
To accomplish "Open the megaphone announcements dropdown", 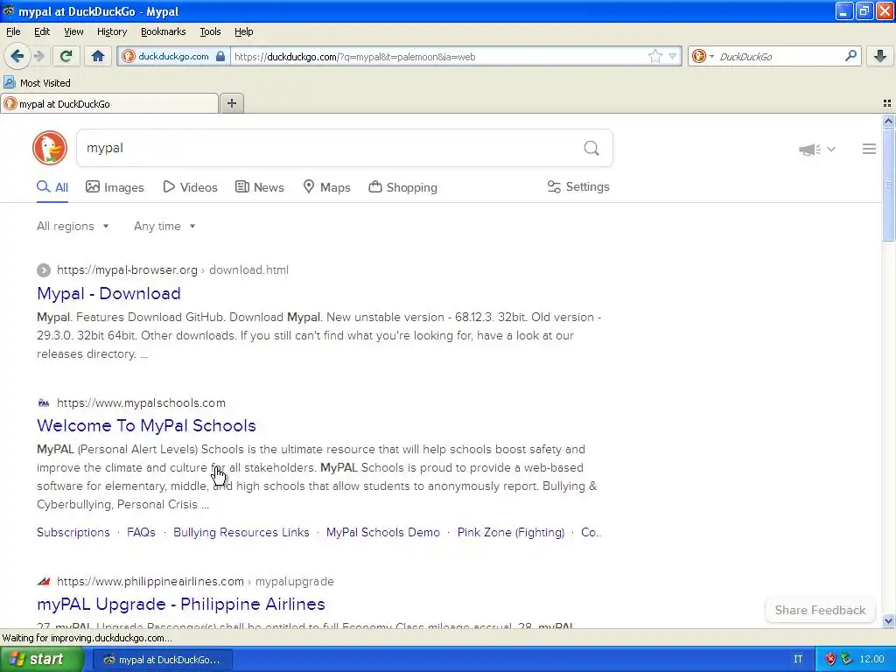I will coord(816,149).
